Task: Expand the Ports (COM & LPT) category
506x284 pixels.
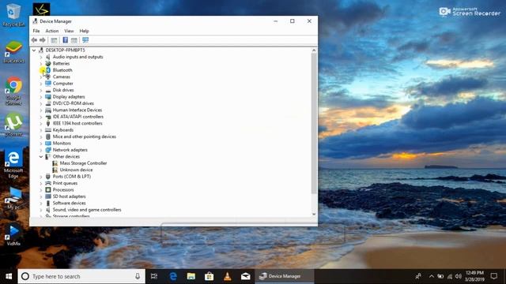Action: pos(41,177)
